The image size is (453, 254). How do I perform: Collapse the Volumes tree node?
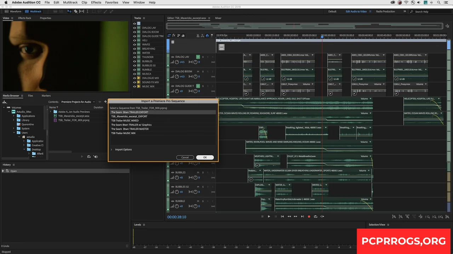(x=4, y=108)
